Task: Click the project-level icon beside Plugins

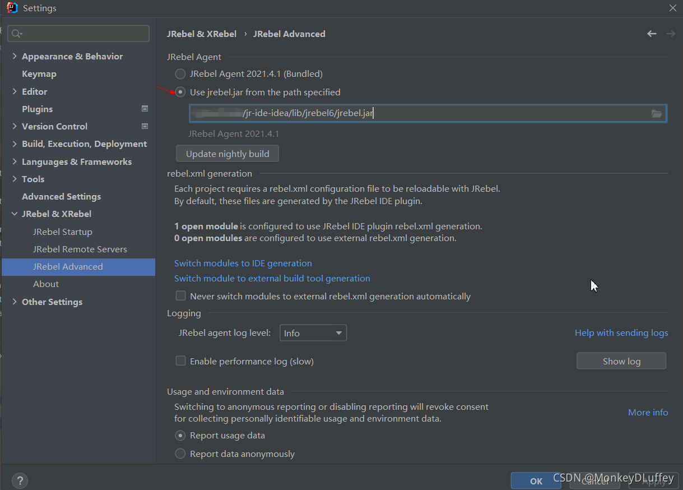Action: click(145, 109)
